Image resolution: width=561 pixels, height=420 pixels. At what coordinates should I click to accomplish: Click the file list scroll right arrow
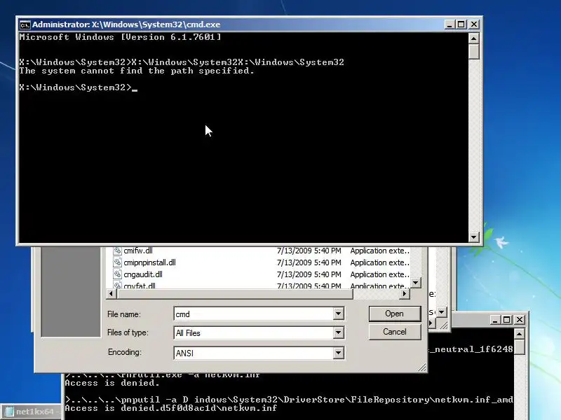[405, 293]
